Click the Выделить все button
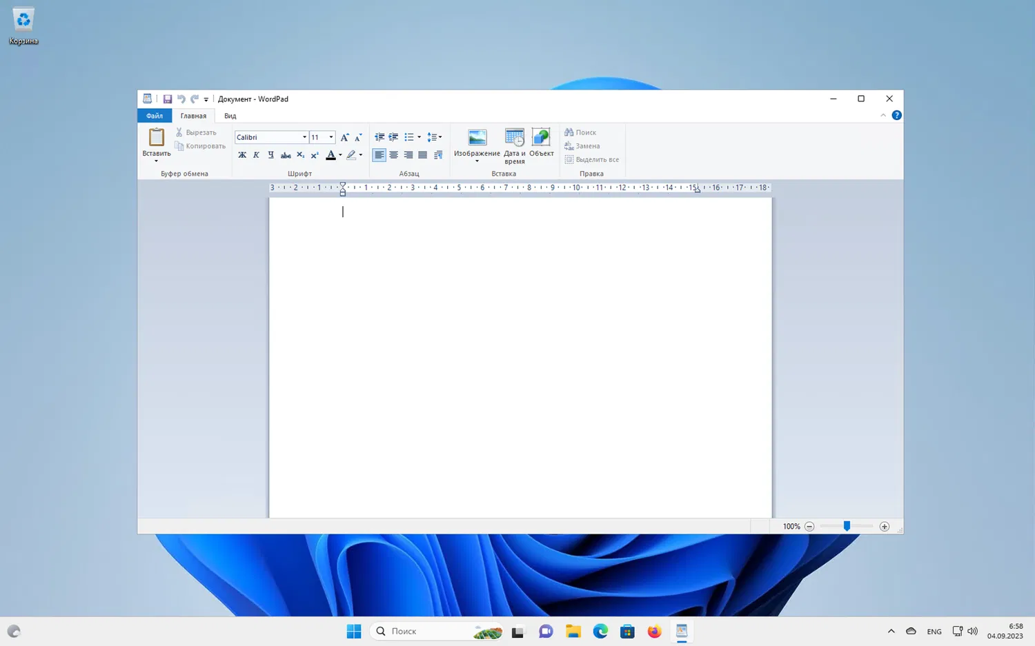This screenshot has height=646, width=1035. pos(591,160)
